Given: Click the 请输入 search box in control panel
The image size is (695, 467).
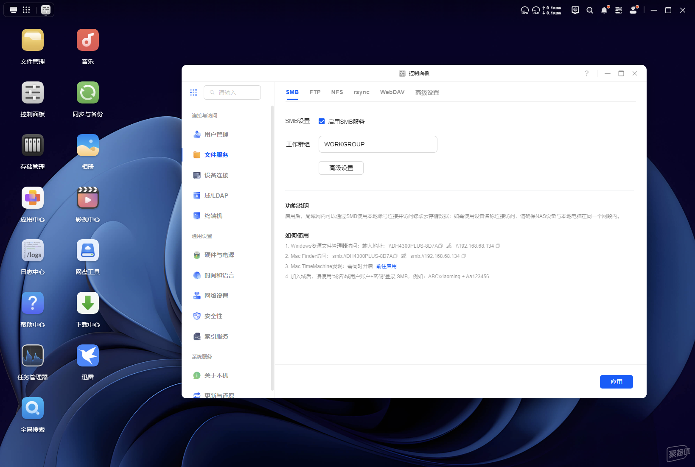Looking at the screenshot, I should 232,92.
